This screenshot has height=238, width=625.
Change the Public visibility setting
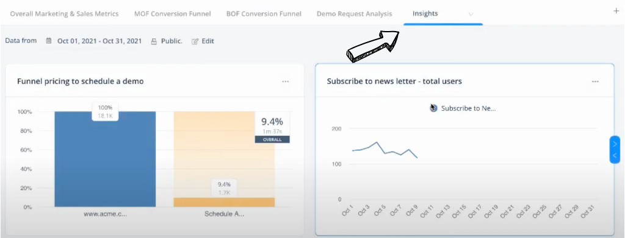pos(172,41)
